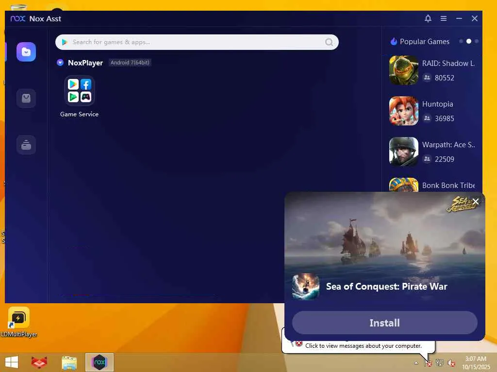Select the purple home sidebar icon
497x372 pixels.
26,51
